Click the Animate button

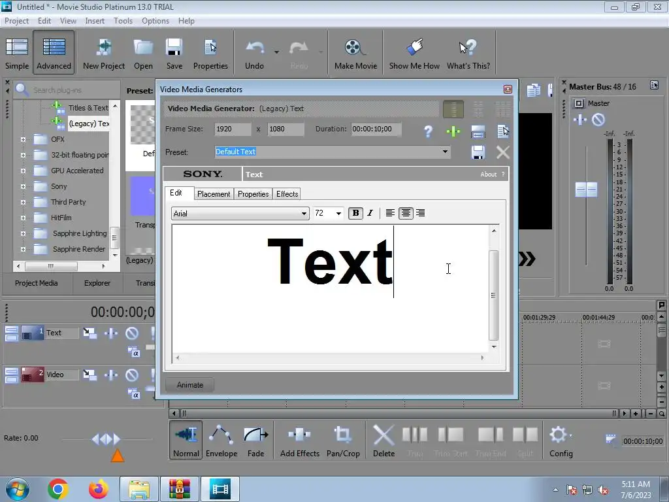point(190,385)
